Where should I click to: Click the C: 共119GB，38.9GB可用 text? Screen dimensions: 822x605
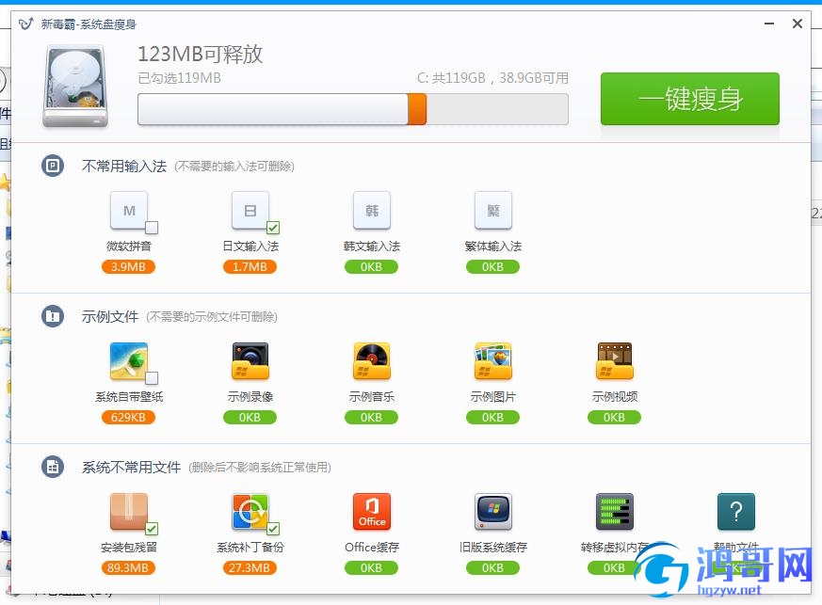coord(492,78)
